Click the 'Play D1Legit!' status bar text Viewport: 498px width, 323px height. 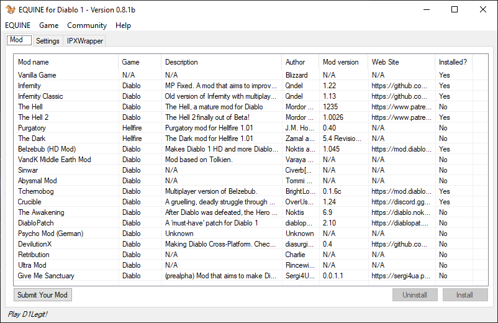[27, 314]
